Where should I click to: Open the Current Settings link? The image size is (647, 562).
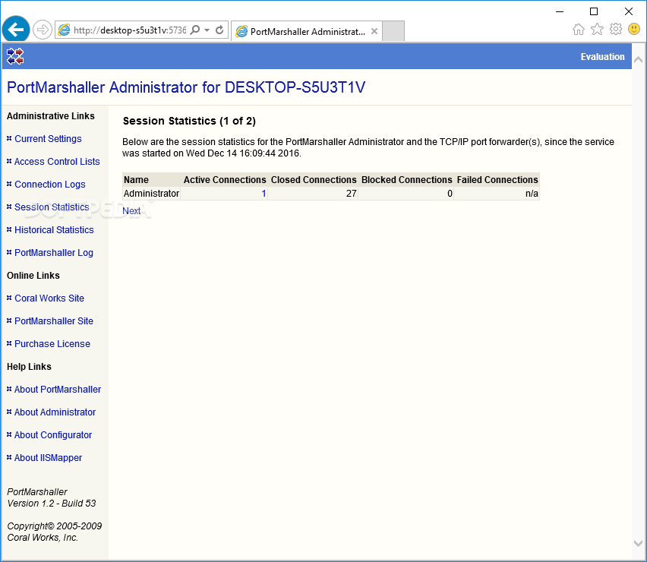click(48, 139)
